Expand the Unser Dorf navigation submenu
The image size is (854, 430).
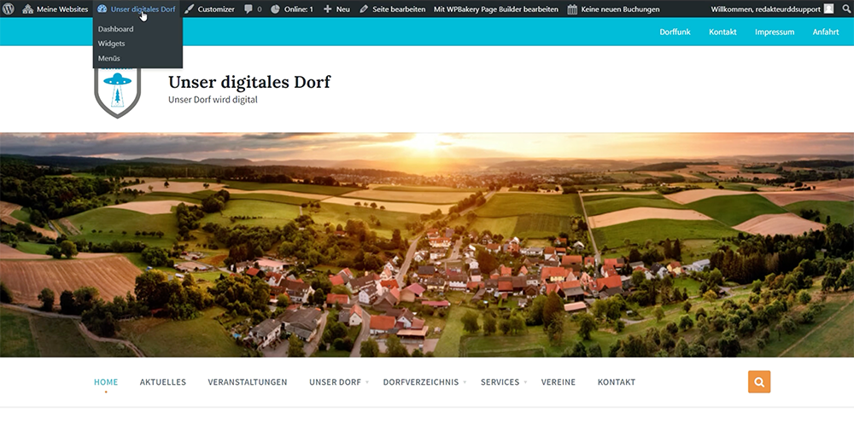click(x=335, y=382)
